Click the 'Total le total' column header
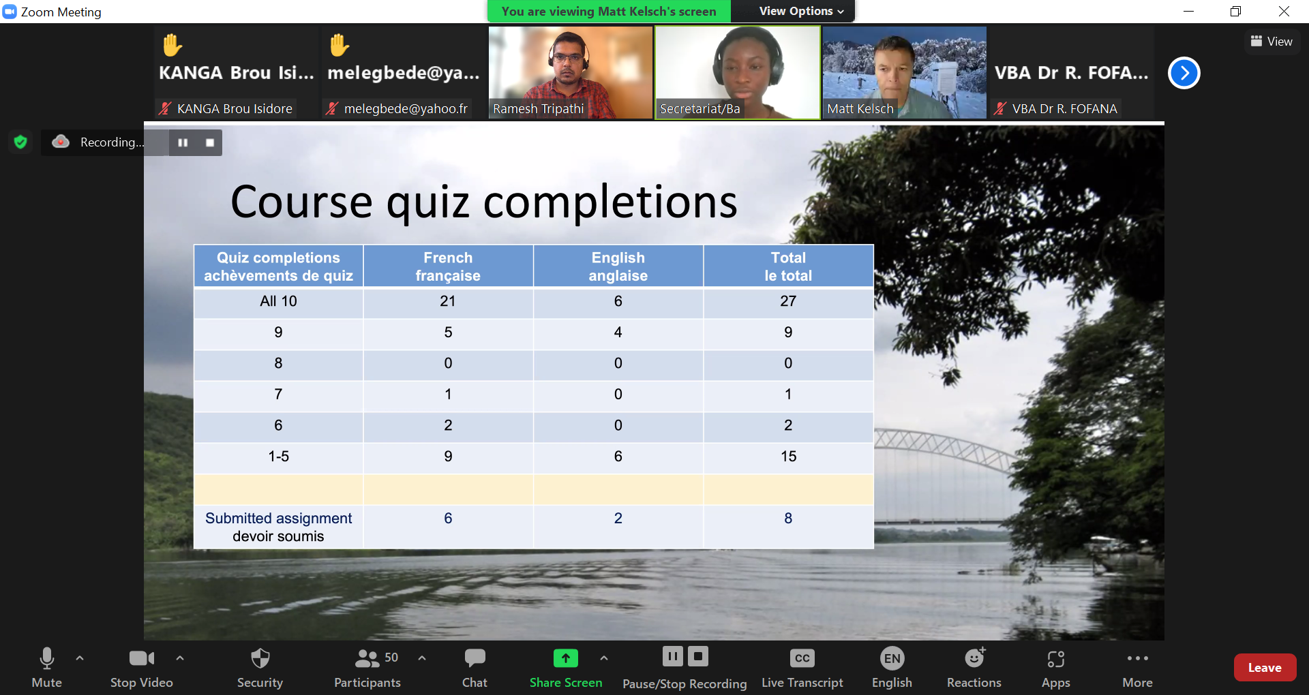1309x695 pixels. (788, 266)
